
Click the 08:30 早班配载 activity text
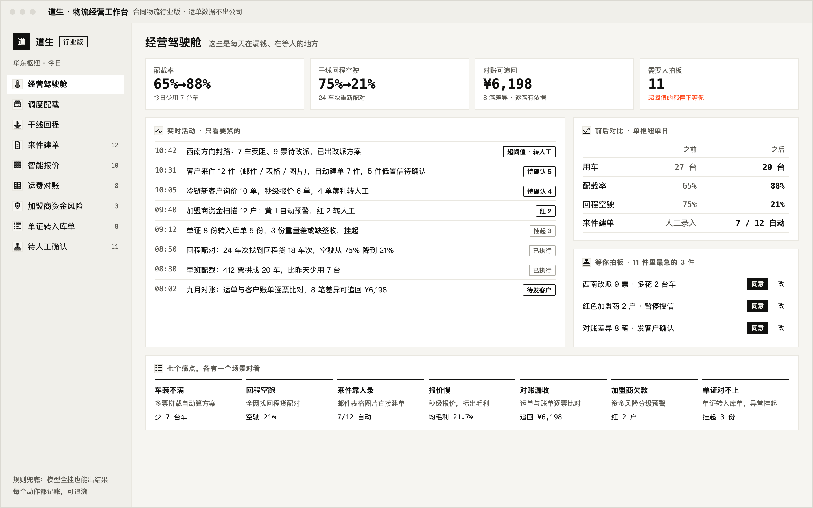(x=263, y=270)
